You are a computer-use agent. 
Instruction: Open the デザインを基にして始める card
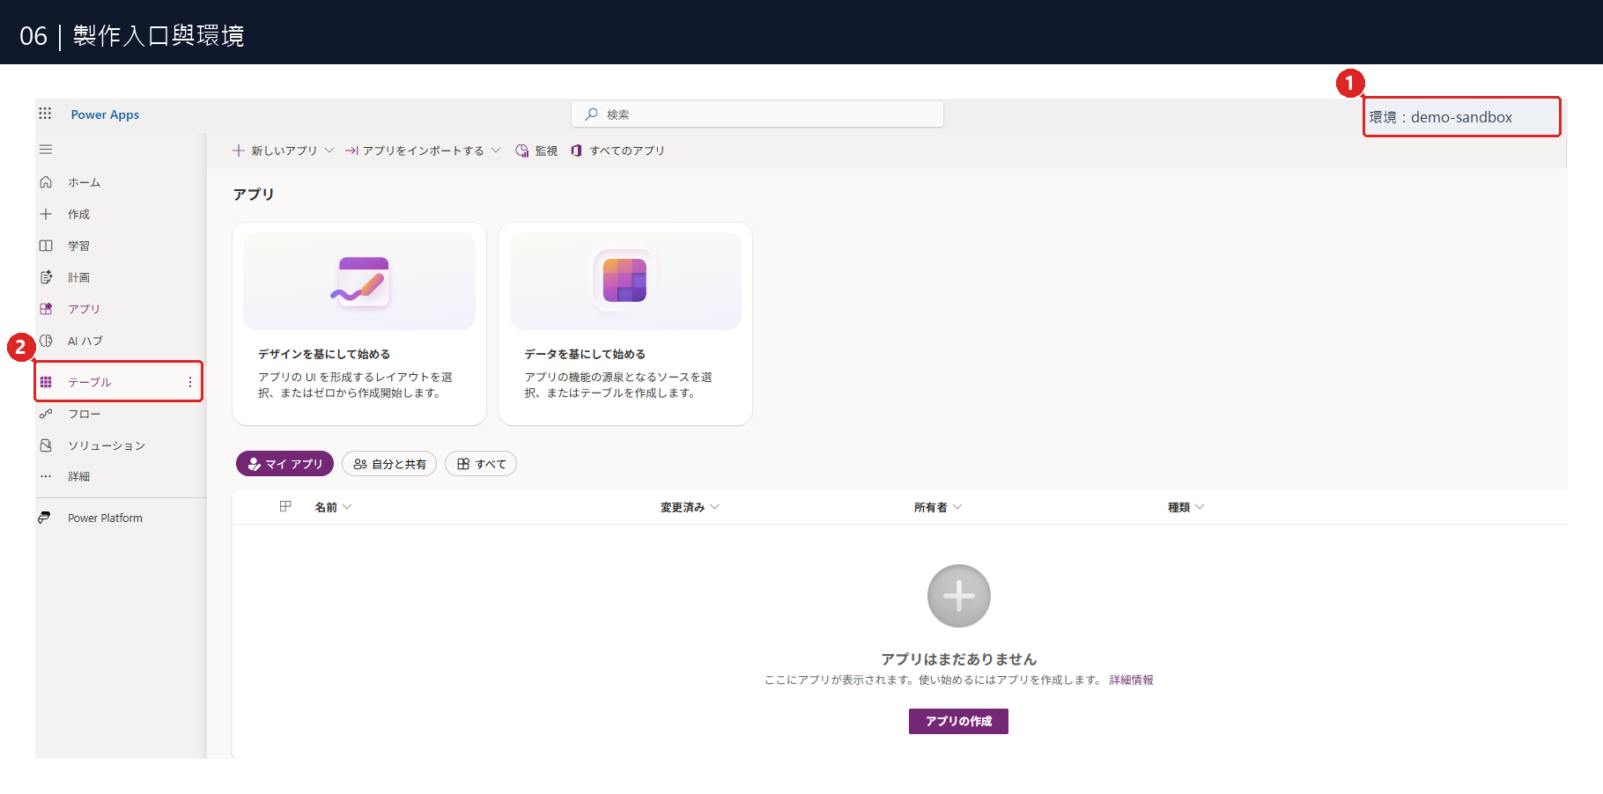pyautogui.click(x=359, y=324)
